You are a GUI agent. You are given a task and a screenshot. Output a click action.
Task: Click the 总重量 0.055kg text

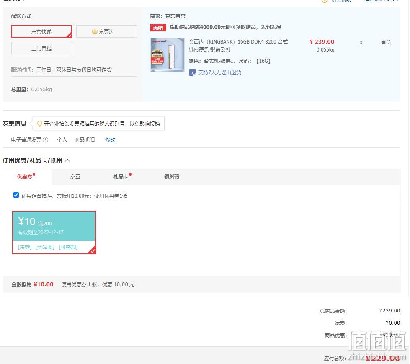pyautogui.click(x=31, y=90)
